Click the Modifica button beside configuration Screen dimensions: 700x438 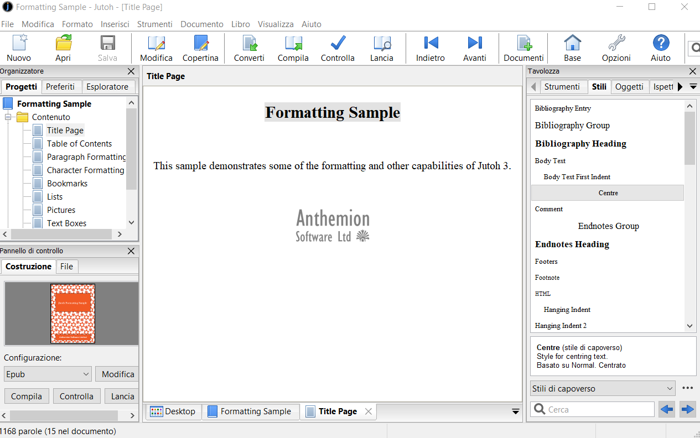(x=117, y=374)
